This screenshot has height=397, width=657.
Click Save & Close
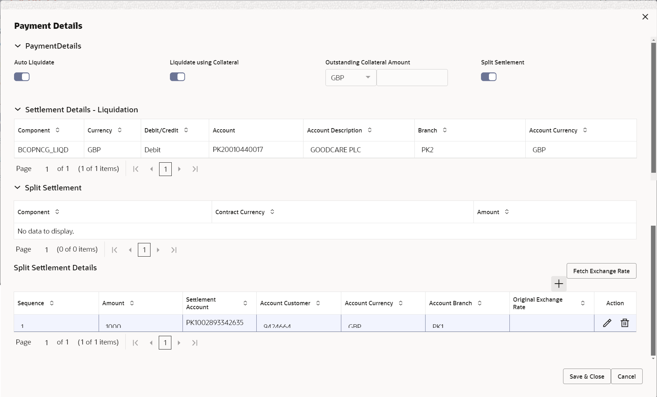click(586, 376)
